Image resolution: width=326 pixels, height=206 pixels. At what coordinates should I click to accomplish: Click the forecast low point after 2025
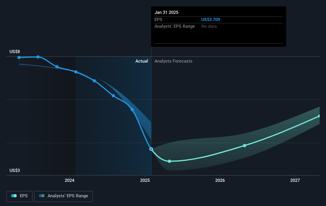[x=170, y=161]
